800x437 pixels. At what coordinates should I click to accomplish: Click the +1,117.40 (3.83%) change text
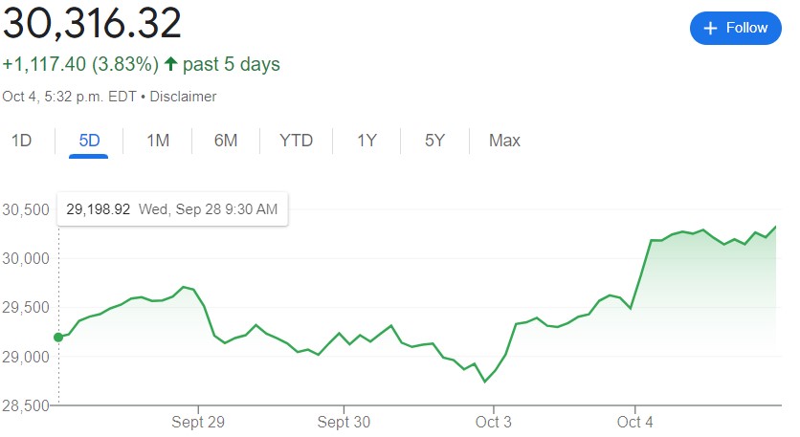pyautogui.click(x=79, y=64)
